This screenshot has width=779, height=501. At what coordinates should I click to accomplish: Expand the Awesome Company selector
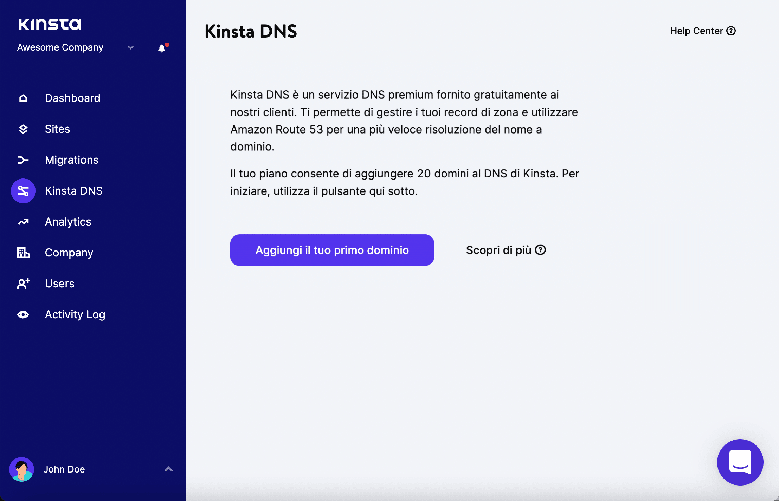[x=130, y=48]
